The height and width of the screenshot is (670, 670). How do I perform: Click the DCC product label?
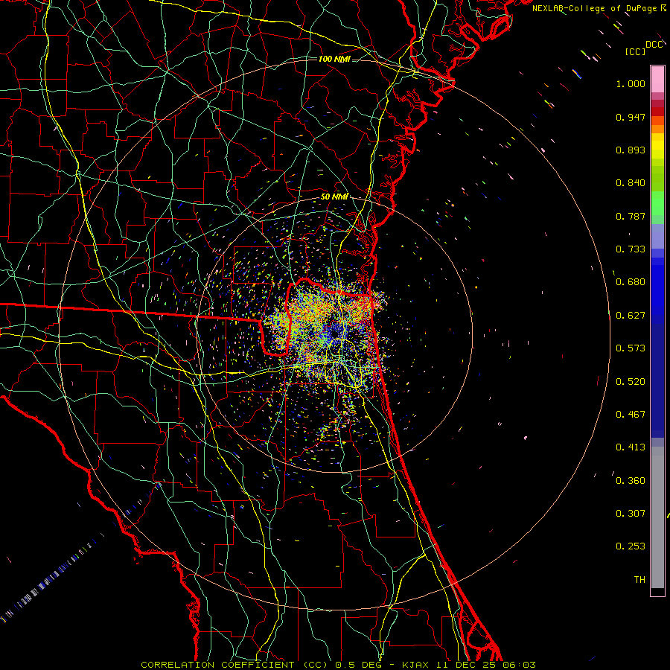654,45
